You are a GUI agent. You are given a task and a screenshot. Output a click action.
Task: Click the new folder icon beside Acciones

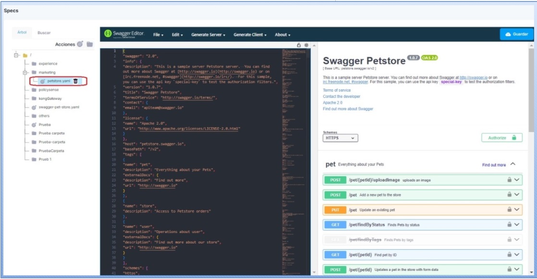click(89, 45)
